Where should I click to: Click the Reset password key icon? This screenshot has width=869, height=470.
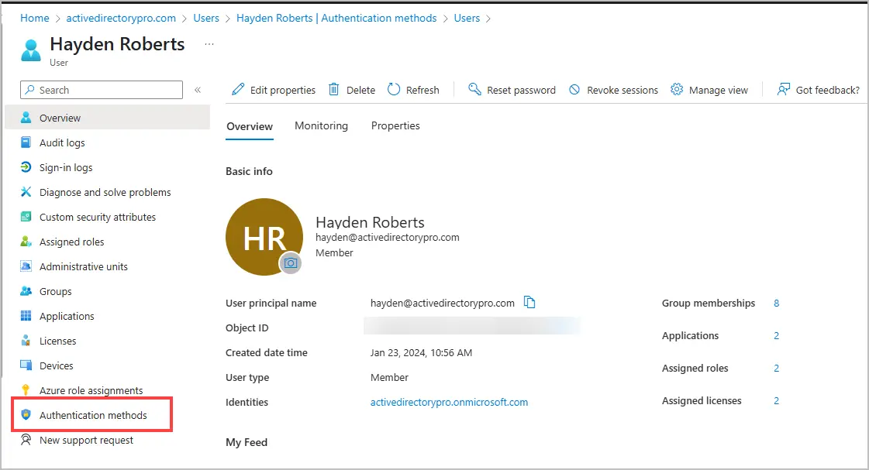475,90
